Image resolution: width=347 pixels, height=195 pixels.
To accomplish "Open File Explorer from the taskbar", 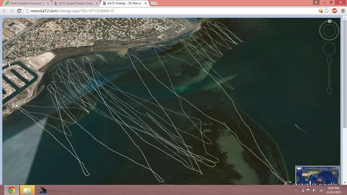I will 27,190.
